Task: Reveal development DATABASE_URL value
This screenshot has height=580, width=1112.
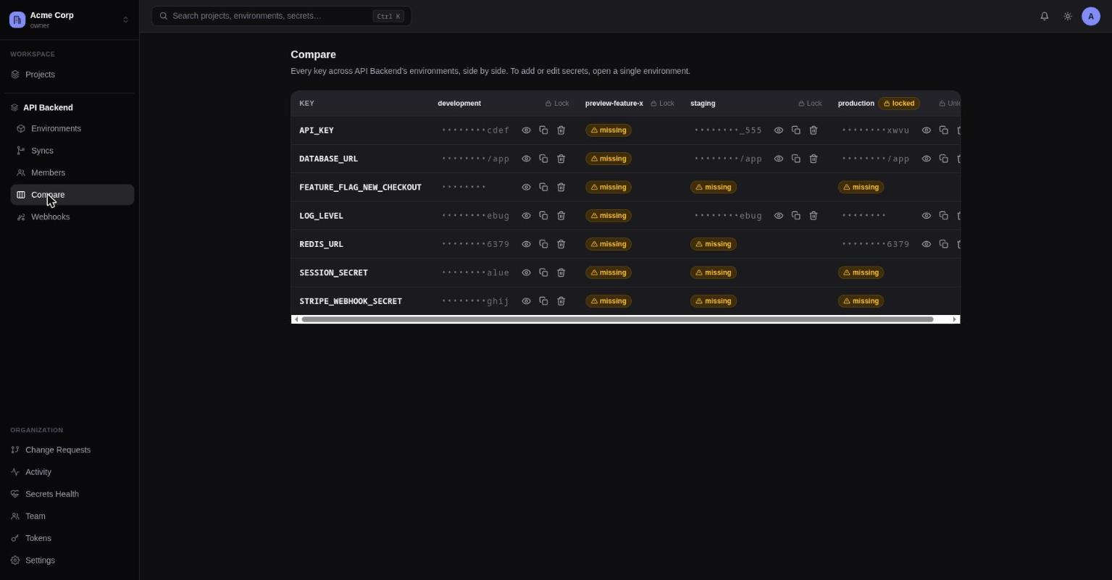Action: click(x=526, y=159)
